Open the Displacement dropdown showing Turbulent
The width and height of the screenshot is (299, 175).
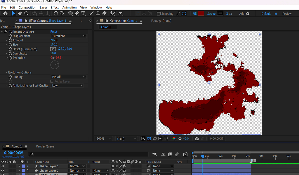69,36
